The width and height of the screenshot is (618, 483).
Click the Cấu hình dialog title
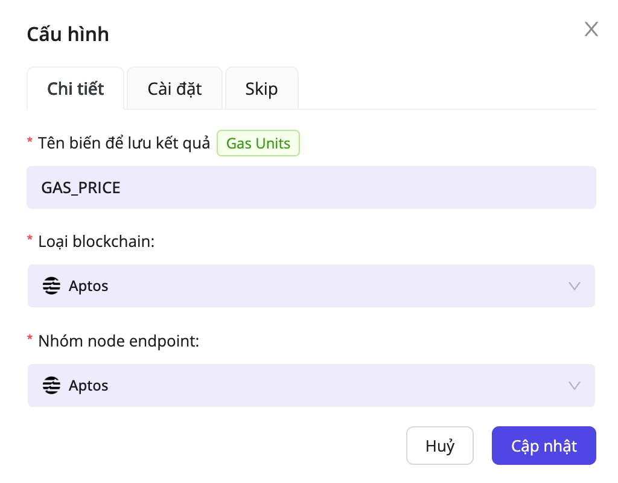68,34
